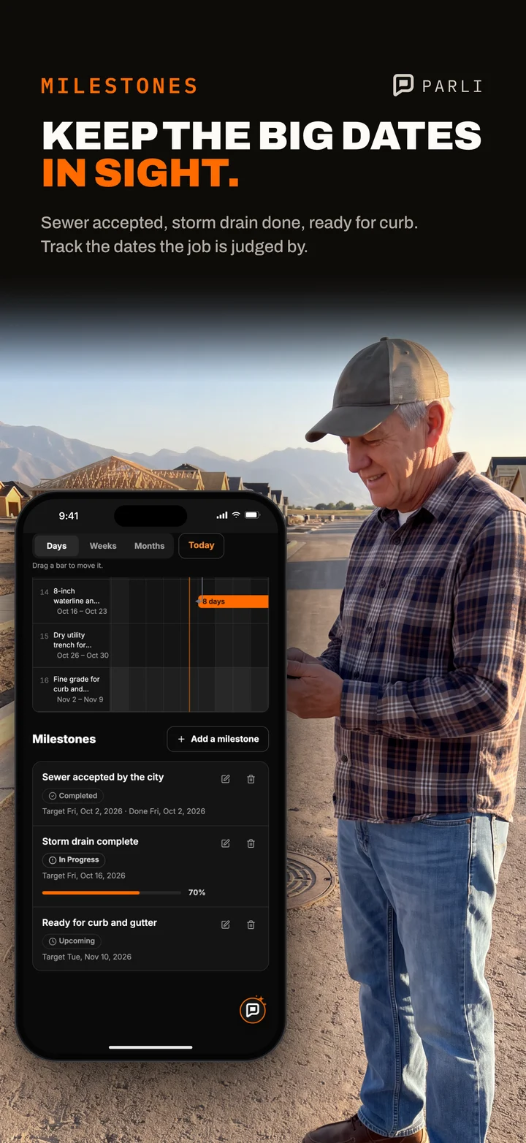Open Ready for curb and gutter title

(x=99, y=922)
